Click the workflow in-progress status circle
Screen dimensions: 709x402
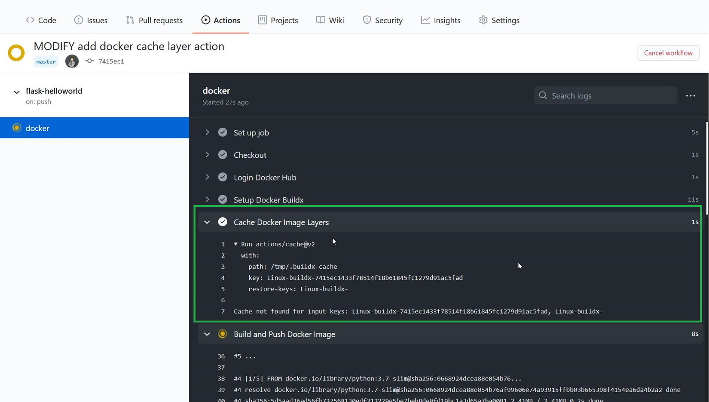click(x=16, y=53)
